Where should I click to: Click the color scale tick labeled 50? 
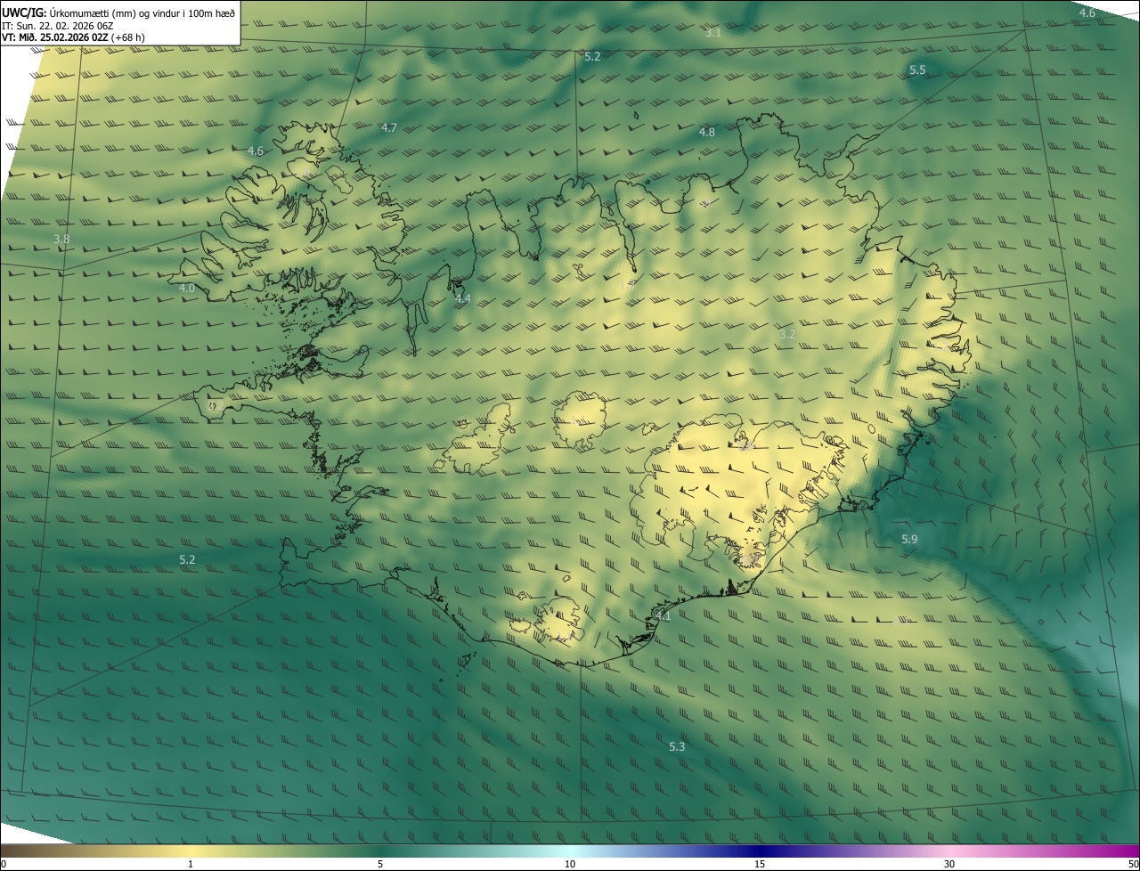(1132, 864)
